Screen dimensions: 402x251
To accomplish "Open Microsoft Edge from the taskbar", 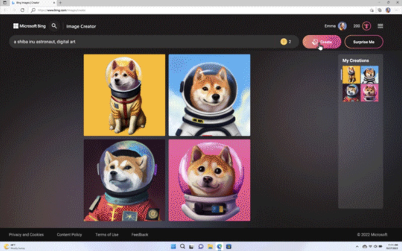I will pos(219,246).
